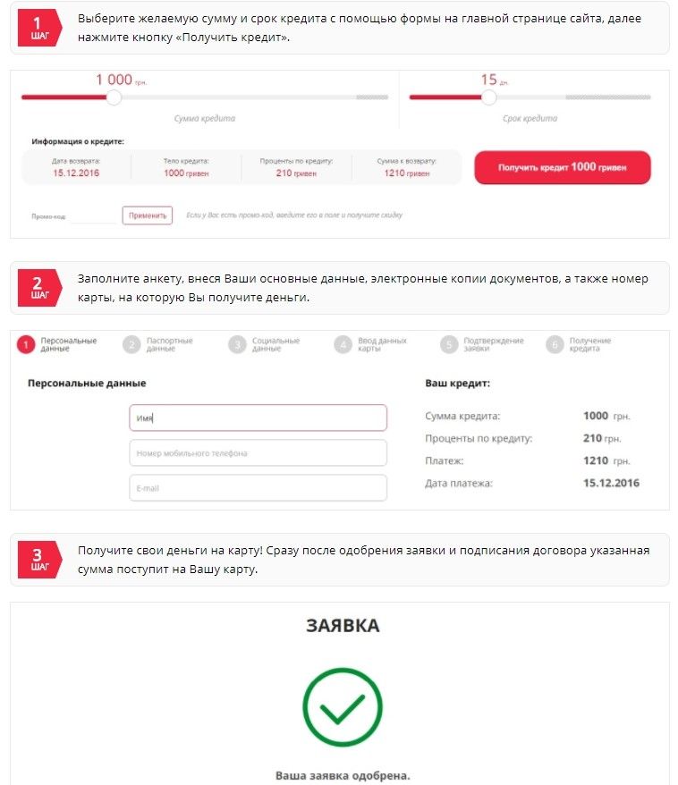Click the Имя name input field
The height and width of the screenshot is (785, 678).
258,418
